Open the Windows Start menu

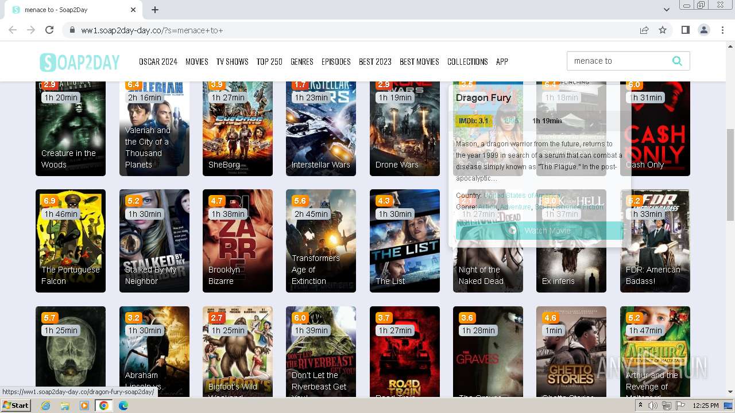[x=16, y=406]
